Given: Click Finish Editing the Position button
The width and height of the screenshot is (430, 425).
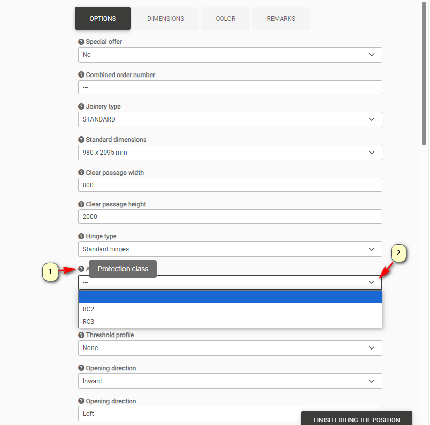Looking at the screenshot, I should click(357, 419).
